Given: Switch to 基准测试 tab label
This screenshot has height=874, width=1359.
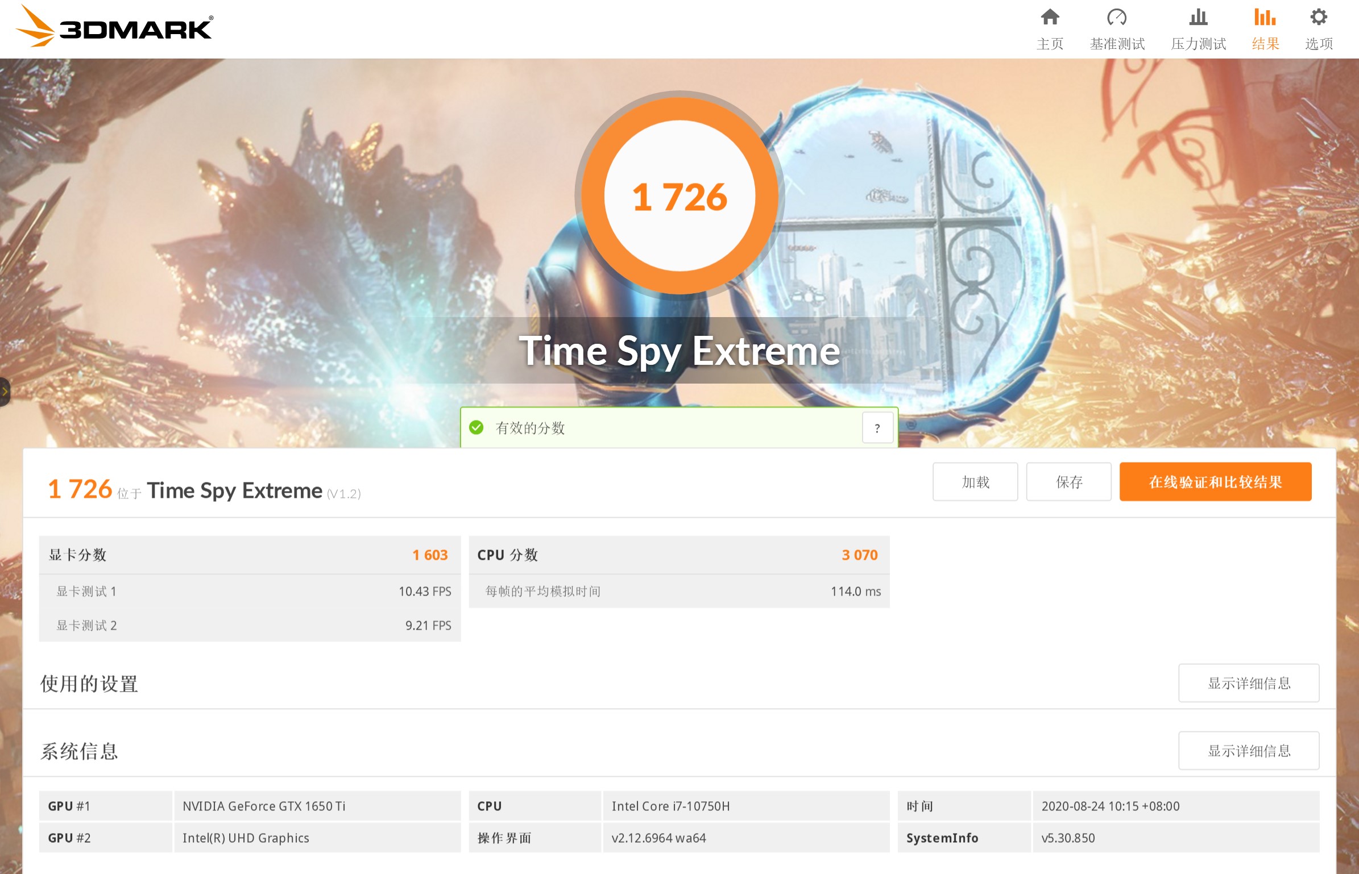Looking at the screenshot, I should tap(1117, 44).
